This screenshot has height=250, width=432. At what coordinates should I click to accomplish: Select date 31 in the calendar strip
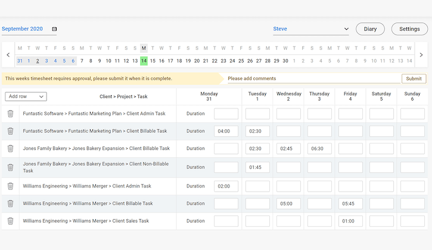point(20,61)
